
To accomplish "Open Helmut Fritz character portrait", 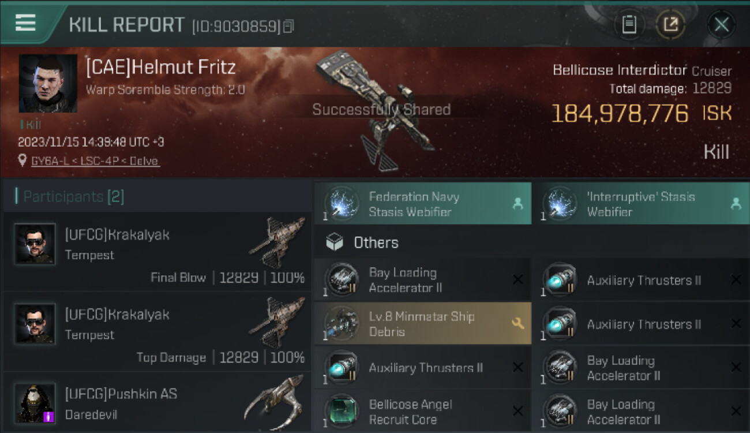I will point(48,83).
